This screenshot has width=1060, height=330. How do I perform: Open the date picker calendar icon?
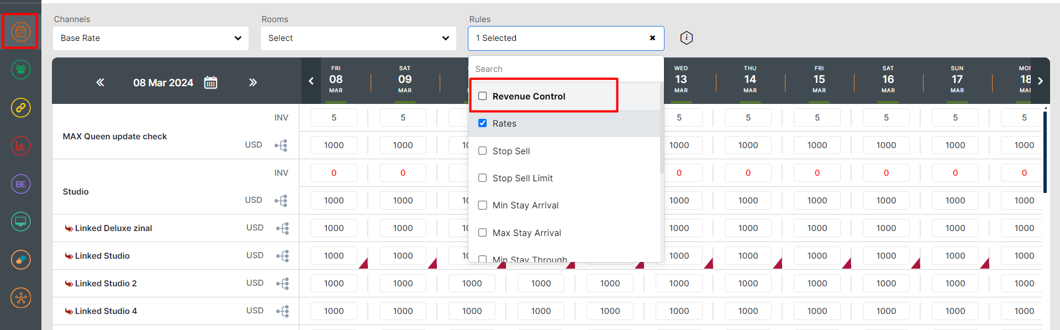(x=210, y=82)
